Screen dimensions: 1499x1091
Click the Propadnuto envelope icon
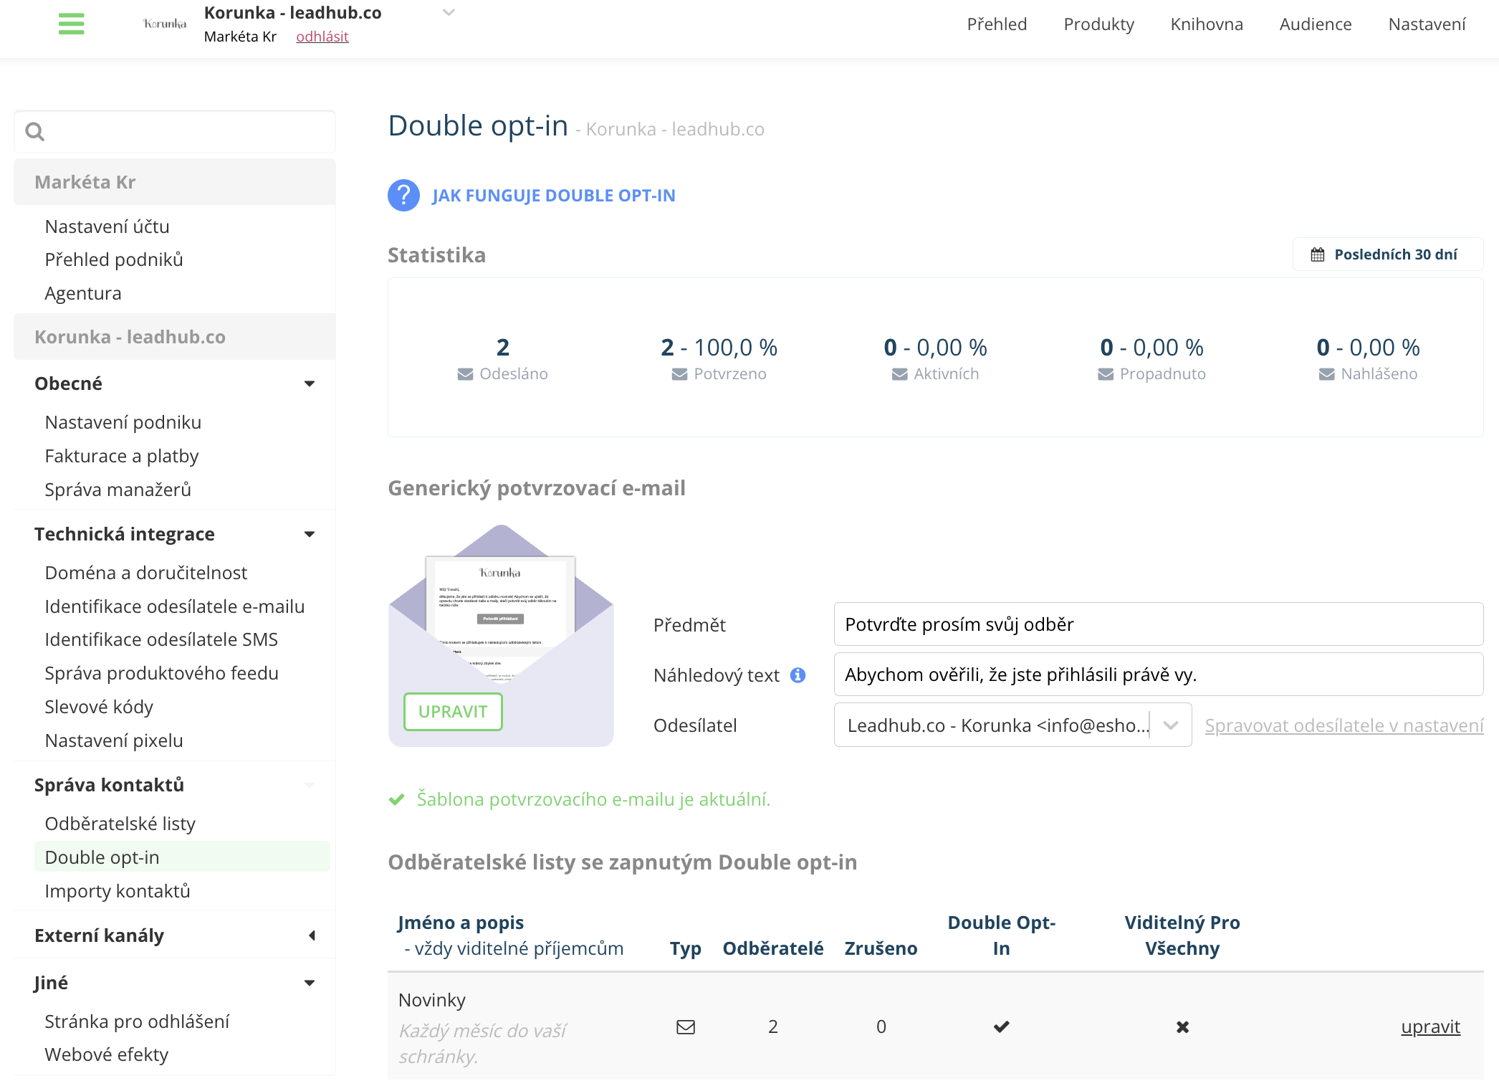[1106, 374]
